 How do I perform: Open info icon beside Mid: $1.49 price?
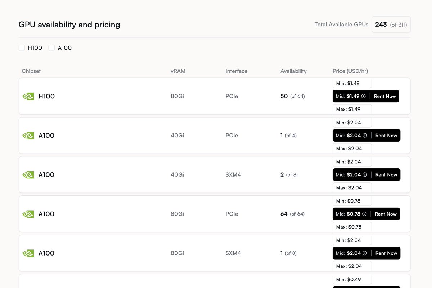click(x=363, y=96)
